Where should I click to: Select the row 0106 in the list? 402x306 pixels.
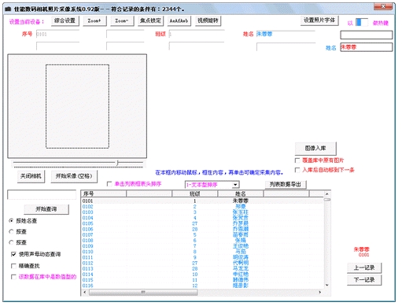(202, 229)
